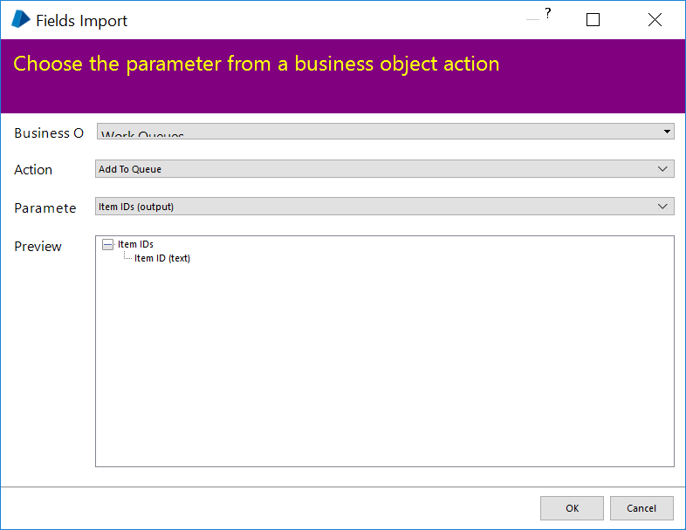This screenshot has width=686, height=530.
Task: Select the Item ID (text) child entry
Action: click(x=162, y=258)
